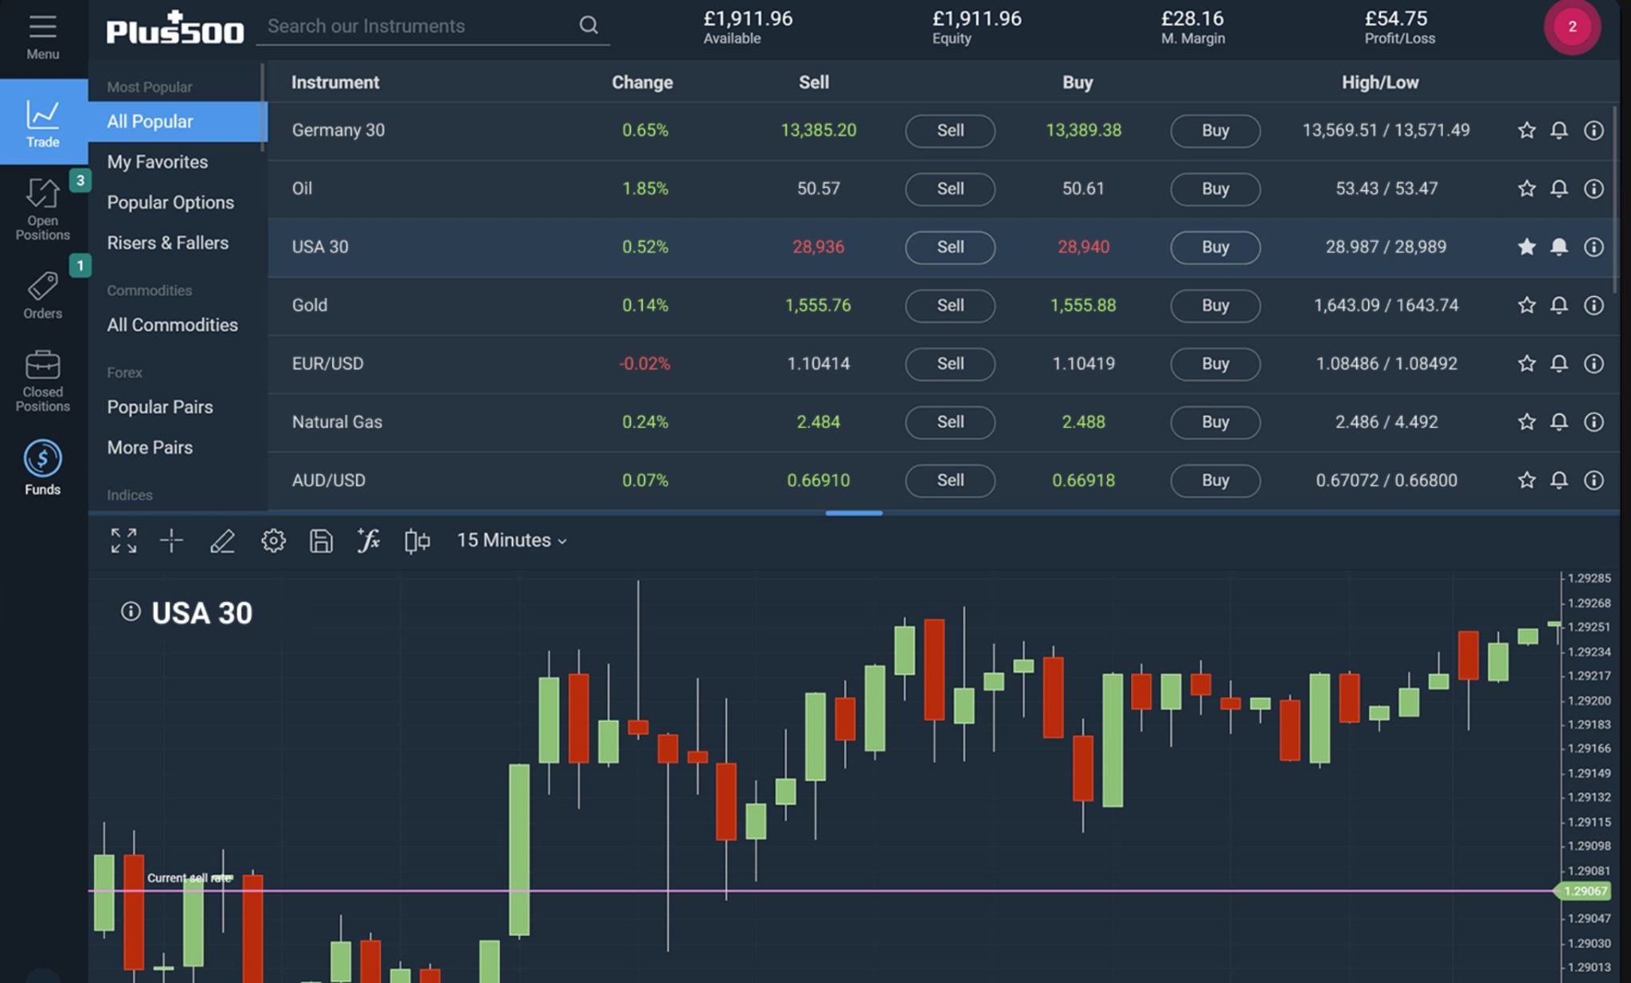Click the Buy button for Germany 30
This screenshot has height=983, width=1631.
tap(1214, 131)
